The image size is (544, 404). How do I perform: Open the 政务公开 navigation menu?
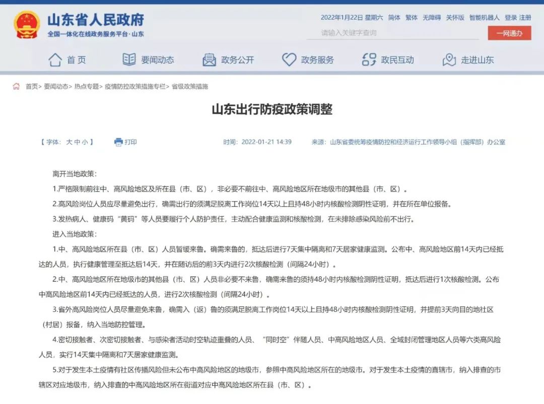pyautogui.click(x=238, y=60)
